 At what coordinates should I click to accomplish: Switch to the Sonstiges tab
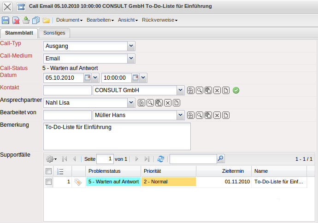pos(54,33)
